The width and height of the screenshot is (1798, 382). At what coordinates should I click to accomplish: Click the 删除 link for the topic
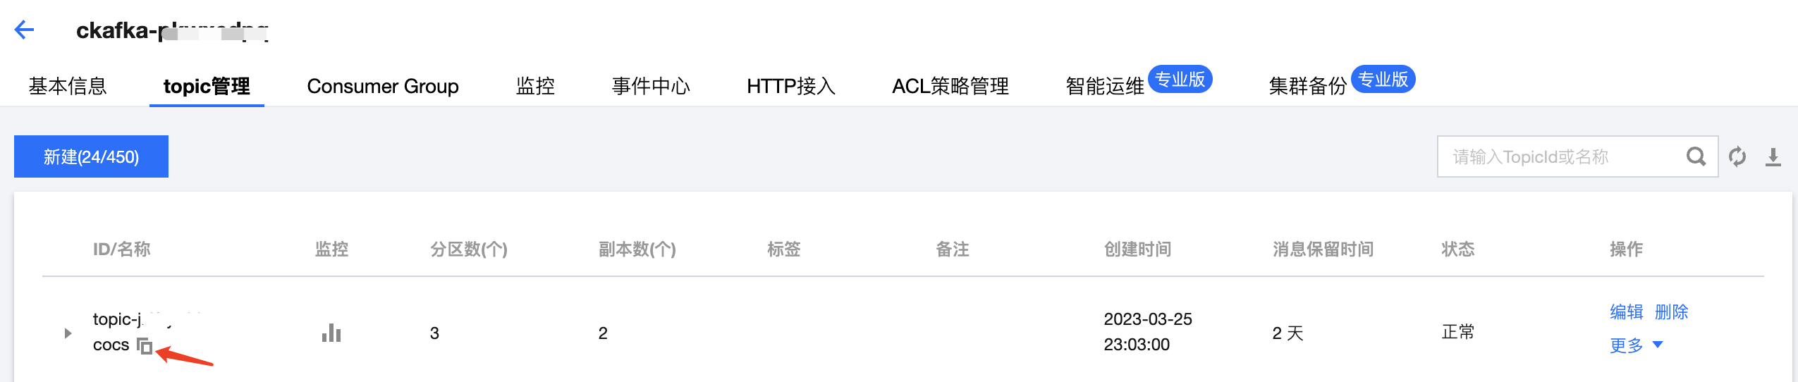tap(1672, 312)
